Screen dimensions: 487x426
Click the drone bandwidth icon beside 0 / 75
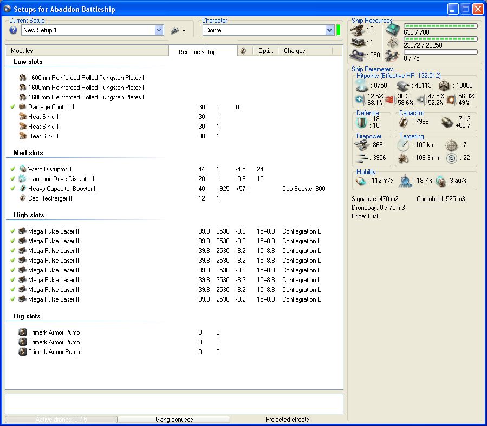tap(392, 56)
